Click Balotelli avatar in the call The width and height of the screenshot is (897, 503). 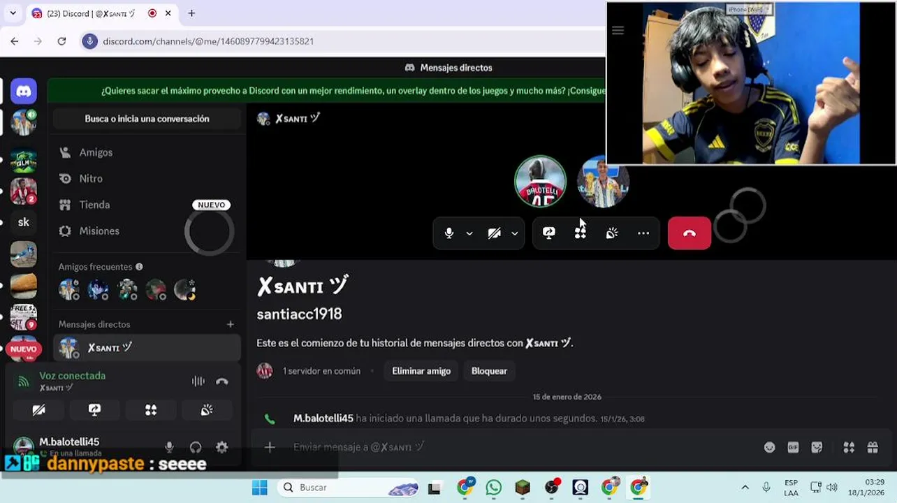(540, 182)
